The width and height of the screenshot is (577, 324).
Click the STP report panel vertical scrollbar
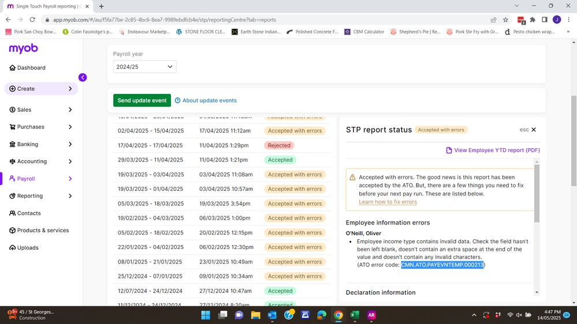[x=537, y=196]
